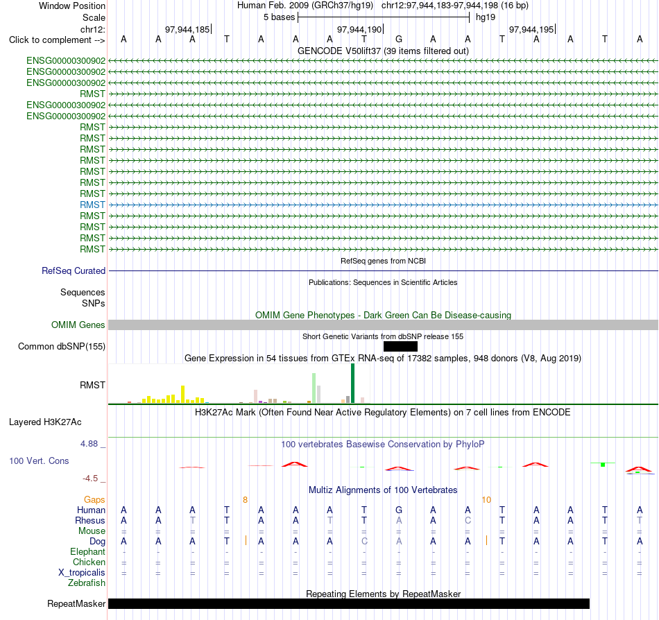Select the "Chicken" alignment species label
659x620 pixels.
89,562
